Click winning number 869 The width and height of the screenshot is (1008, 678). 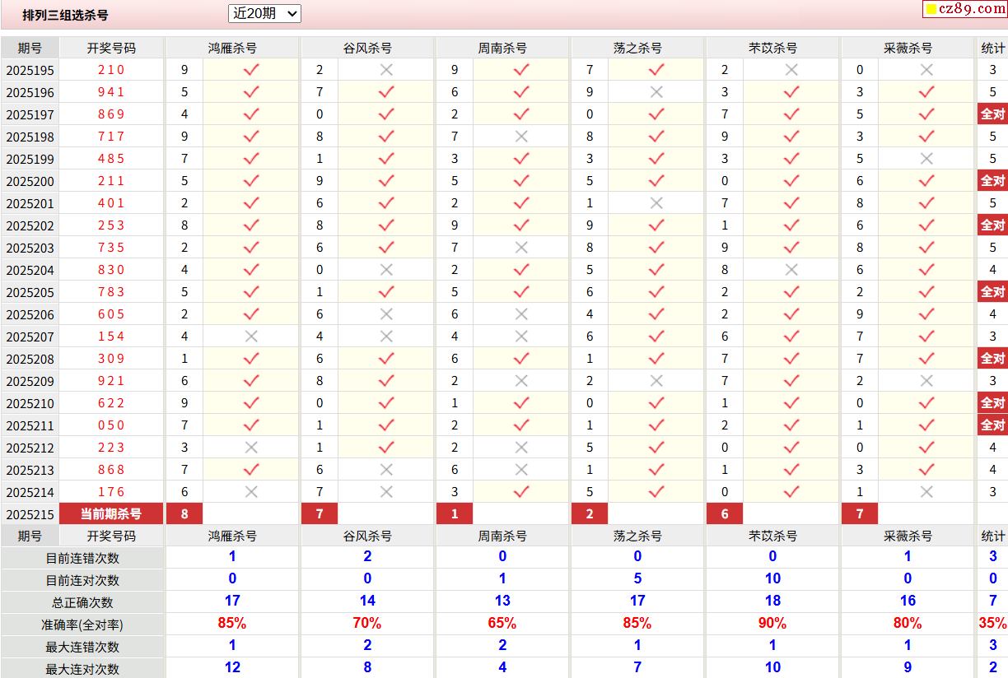(111, 114)
